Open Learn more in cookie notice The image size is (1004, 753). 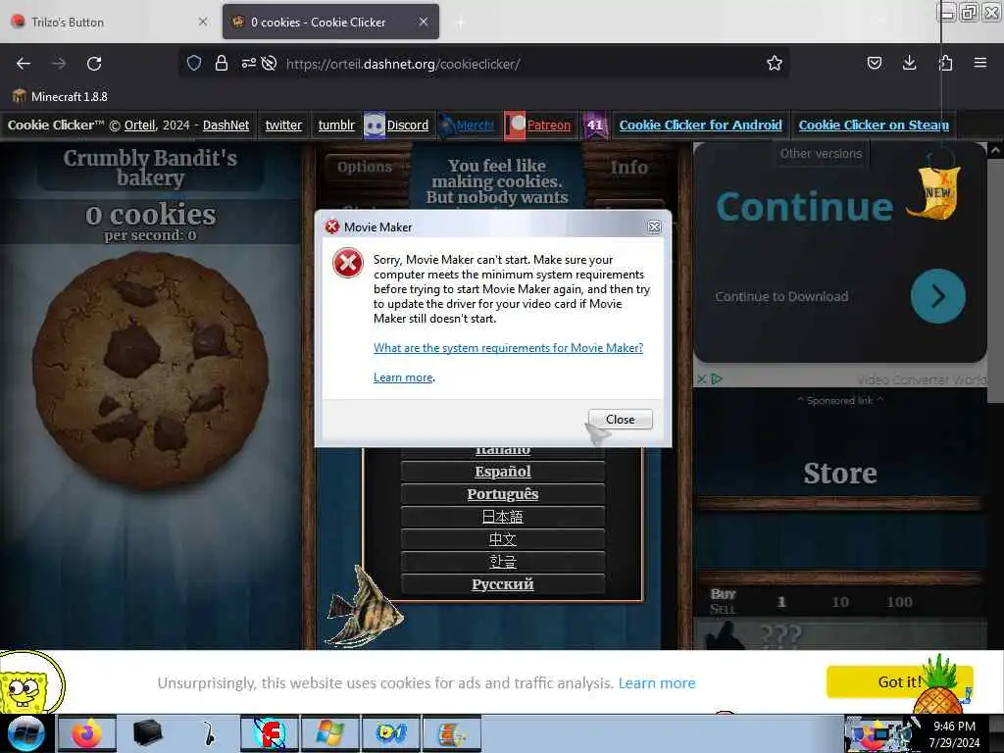click(x=656, y=683)
